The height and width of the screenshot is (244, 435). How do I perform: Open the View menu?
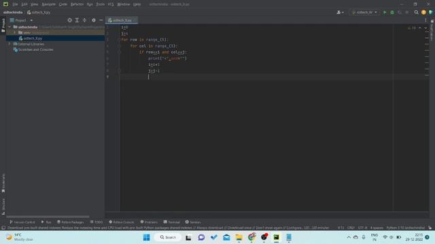point(34,4)
